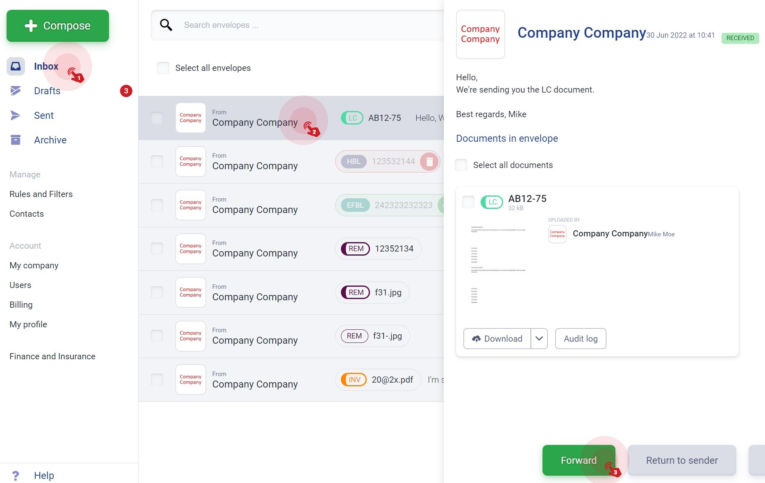
Task: Click the Audit log button
Action: tap(580, 338)
